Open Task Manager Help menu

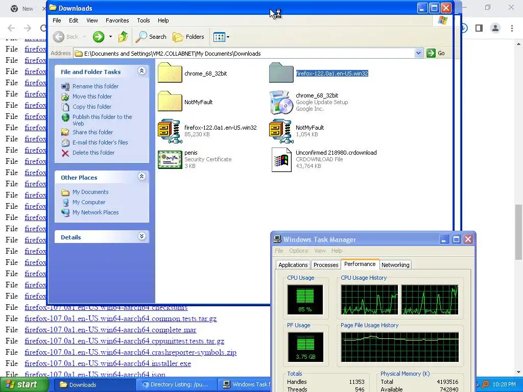coord(337,251)
